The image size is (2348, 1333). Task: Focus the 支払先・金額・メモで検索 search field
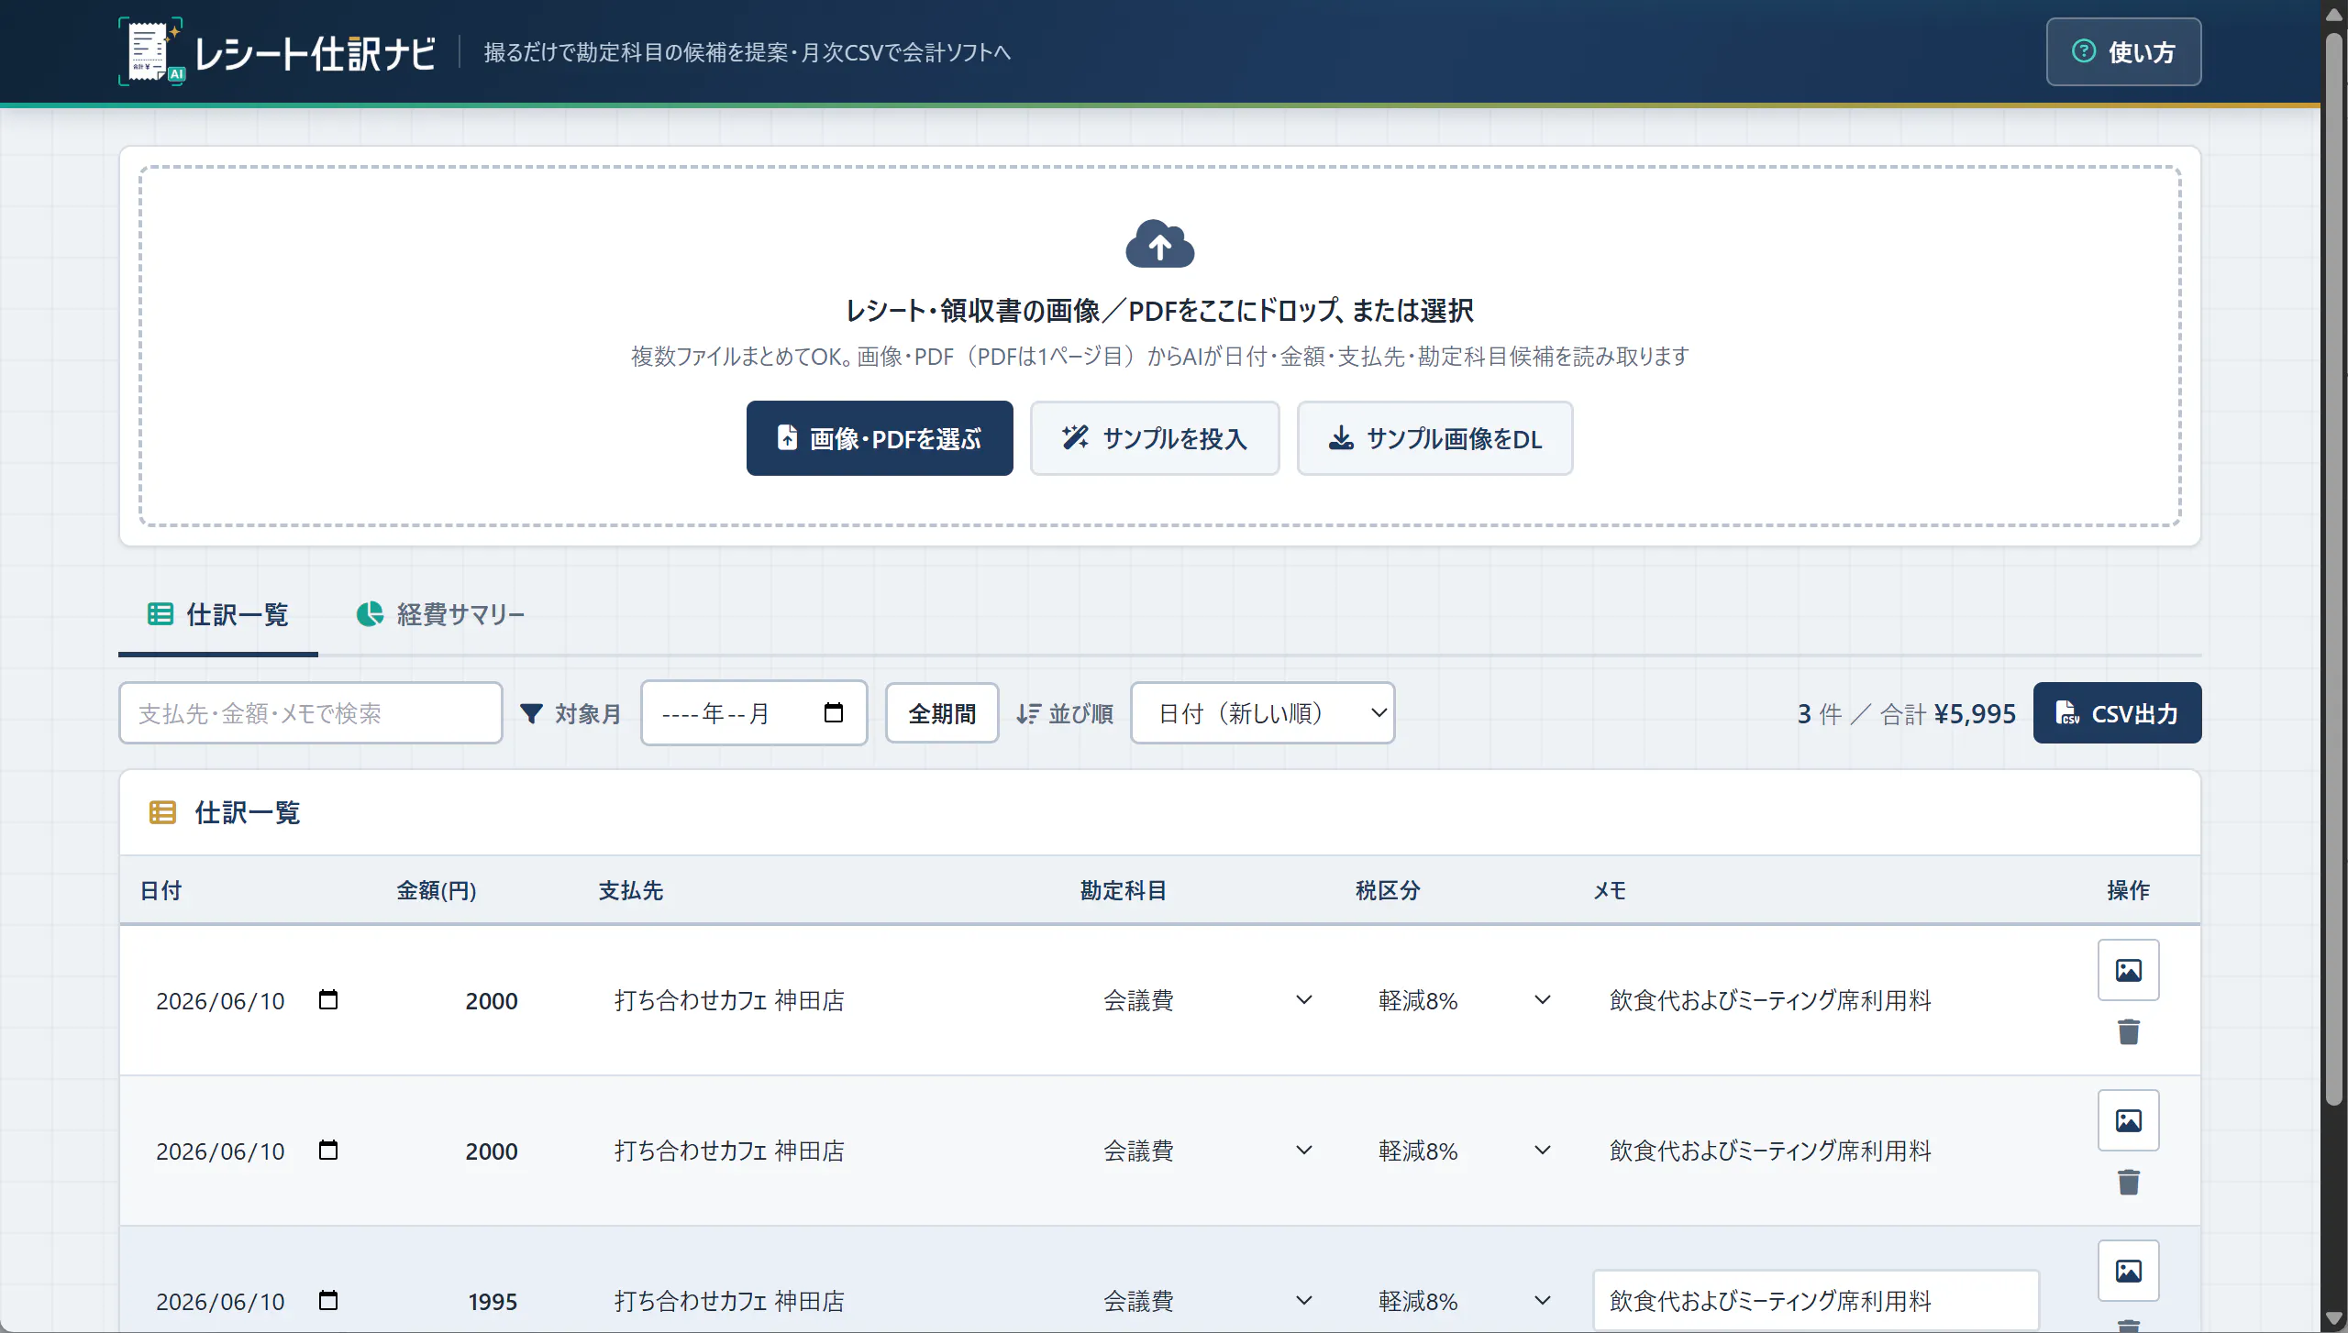[310, 713]
